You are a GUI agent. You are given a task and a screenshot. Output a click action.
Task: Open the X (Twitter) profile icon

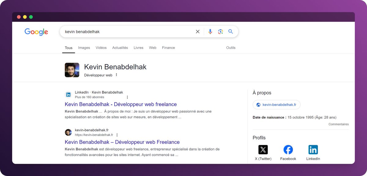pos(263,150)
